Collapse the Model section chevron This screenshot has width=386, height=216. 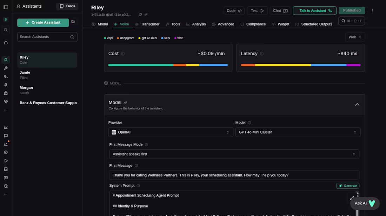[357, 105]
